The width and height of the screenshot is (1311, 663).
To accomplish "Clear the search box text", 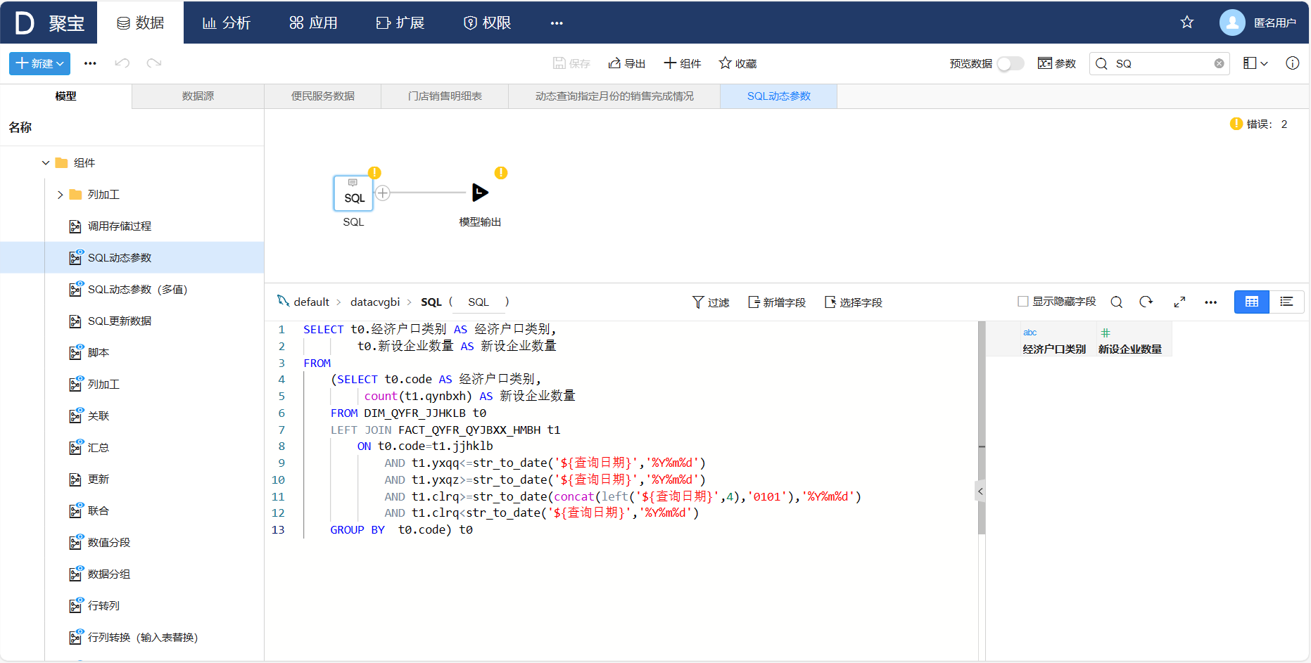I will [1219, 64].
